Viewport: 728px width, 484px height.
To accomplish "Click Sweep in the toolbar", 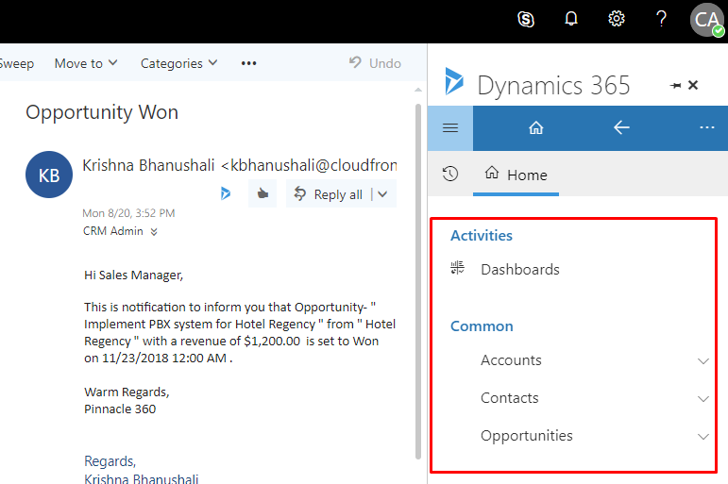I will click(x=17, y=63).
